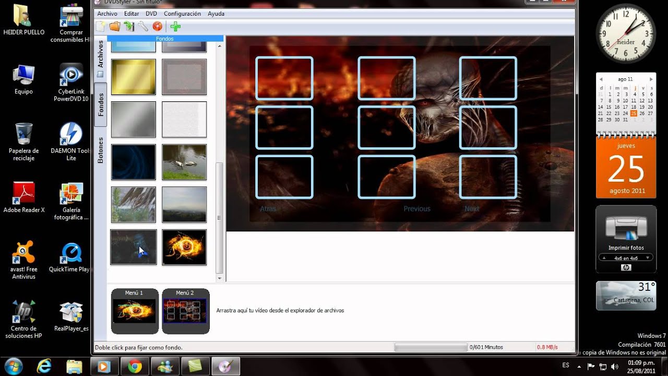This screenshot has width=668, height=376.
Task: Open Equipo desktop icon
Action: tap(24, 79)
